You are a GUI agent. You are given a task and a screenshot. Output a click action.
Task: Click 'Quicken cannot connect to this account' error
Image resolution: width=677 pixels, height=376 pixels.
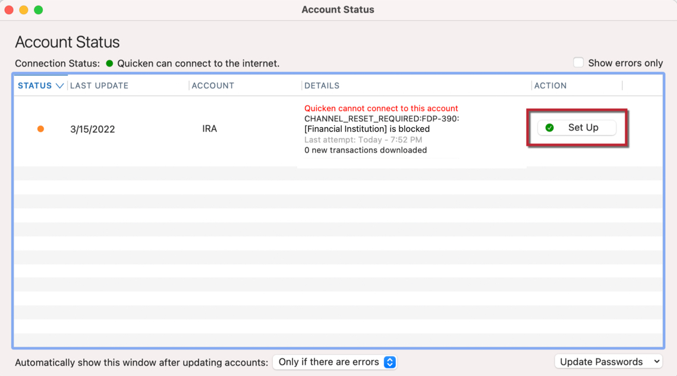pos(381,108)
